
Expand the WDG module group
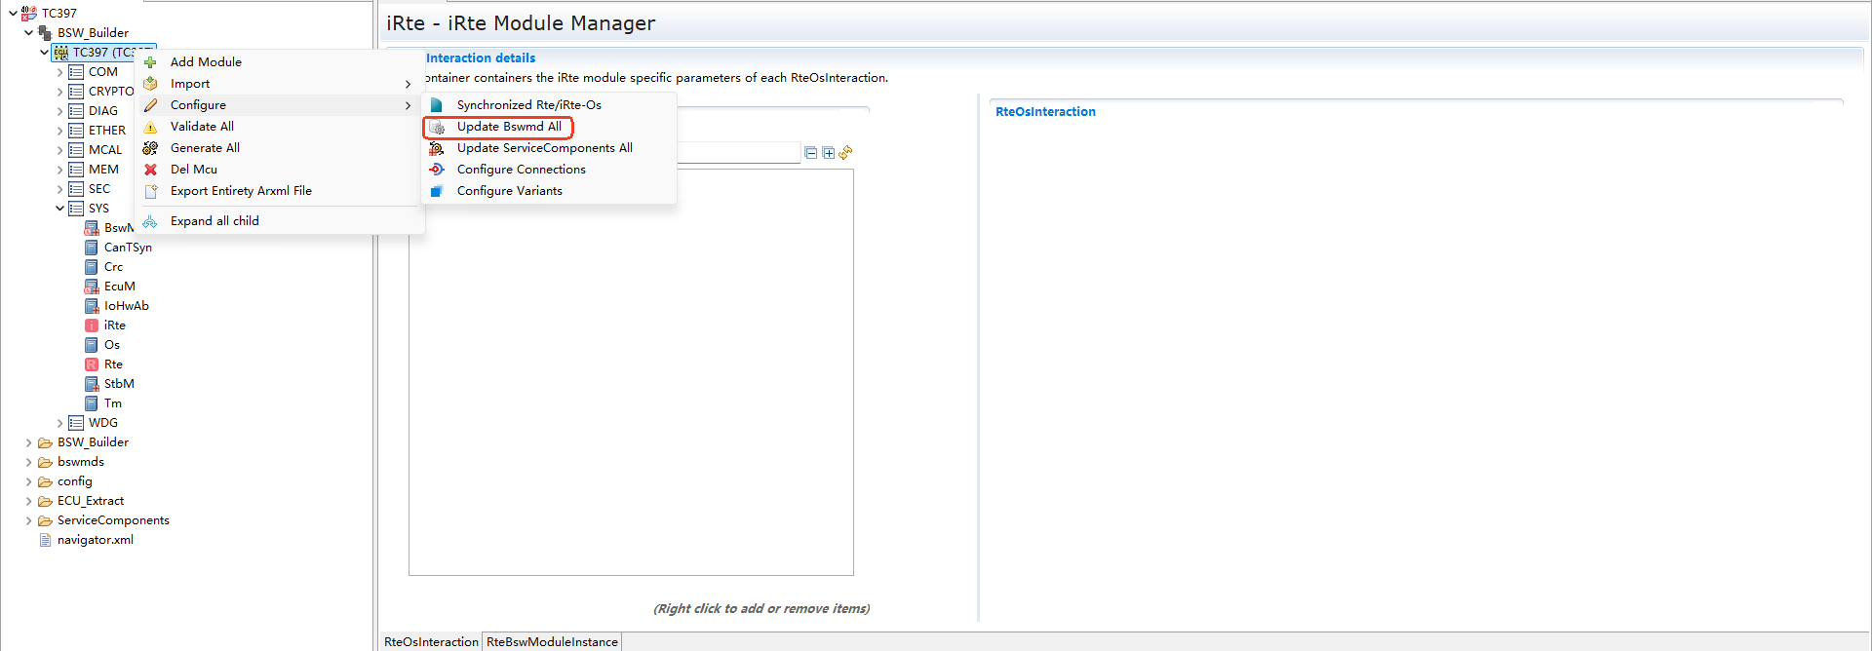click(59, 423)
